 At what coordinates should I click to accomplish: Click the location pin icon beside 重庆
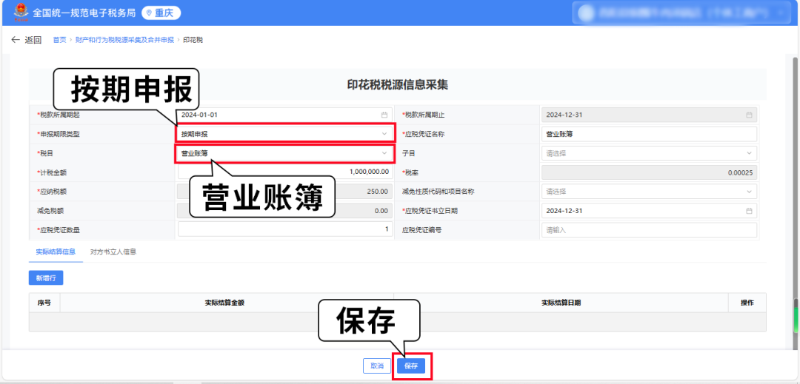pyautogui.click(x=149, y=13)
